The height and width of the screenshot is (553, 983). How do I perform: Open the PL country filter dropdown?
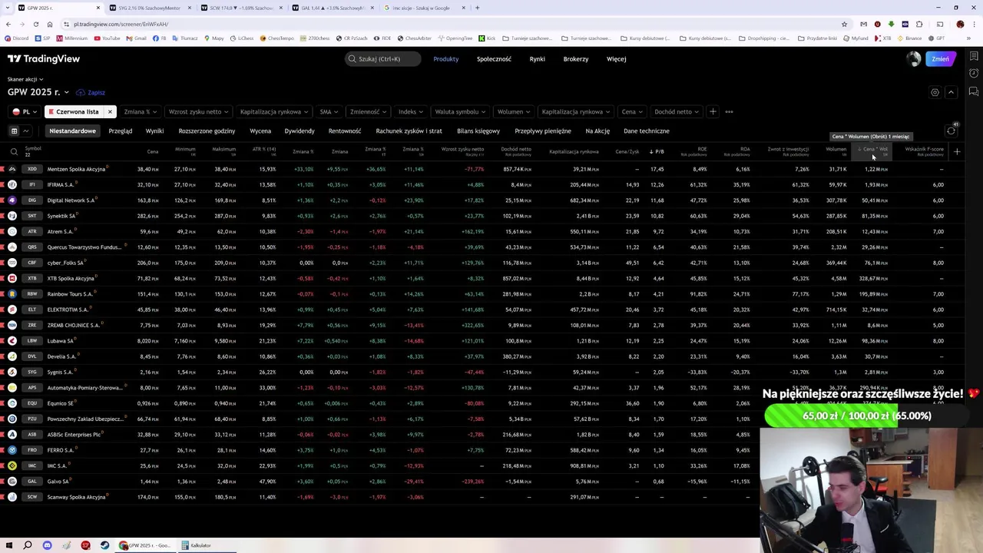(24, 111)
